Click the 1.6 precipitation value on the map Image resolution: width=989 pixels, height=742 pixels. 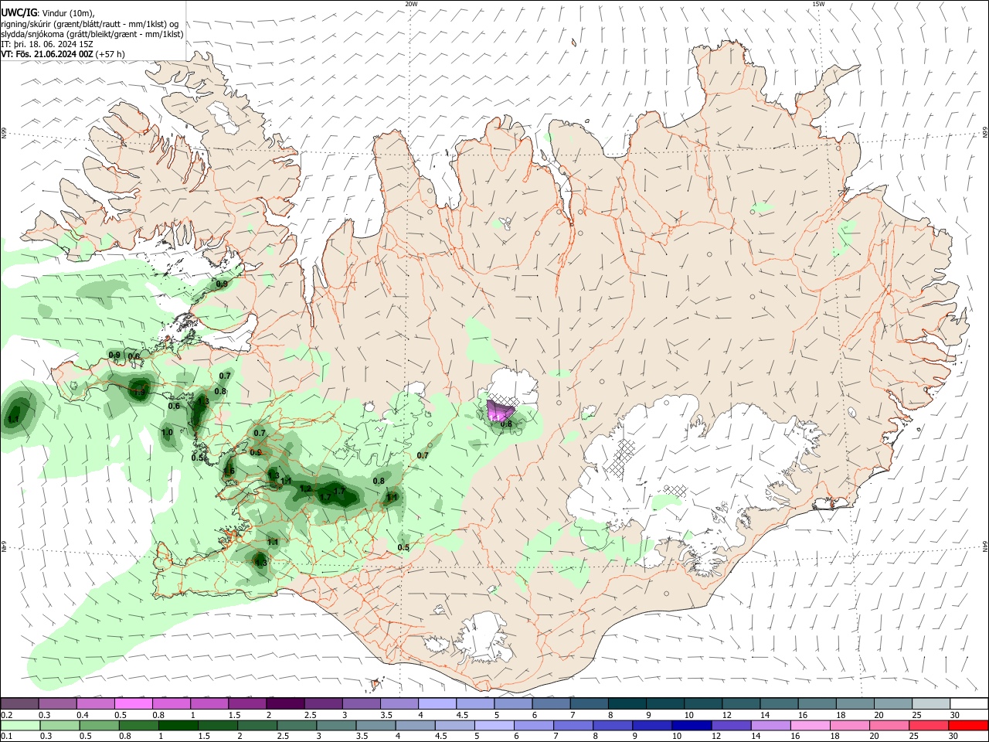[x=229, y=471]
